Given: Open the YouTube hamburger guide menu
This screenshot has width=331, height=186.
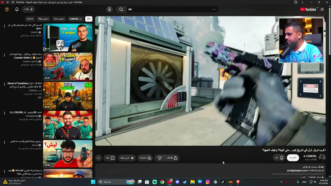Looking at the screenshot, I should coord(322,9).
